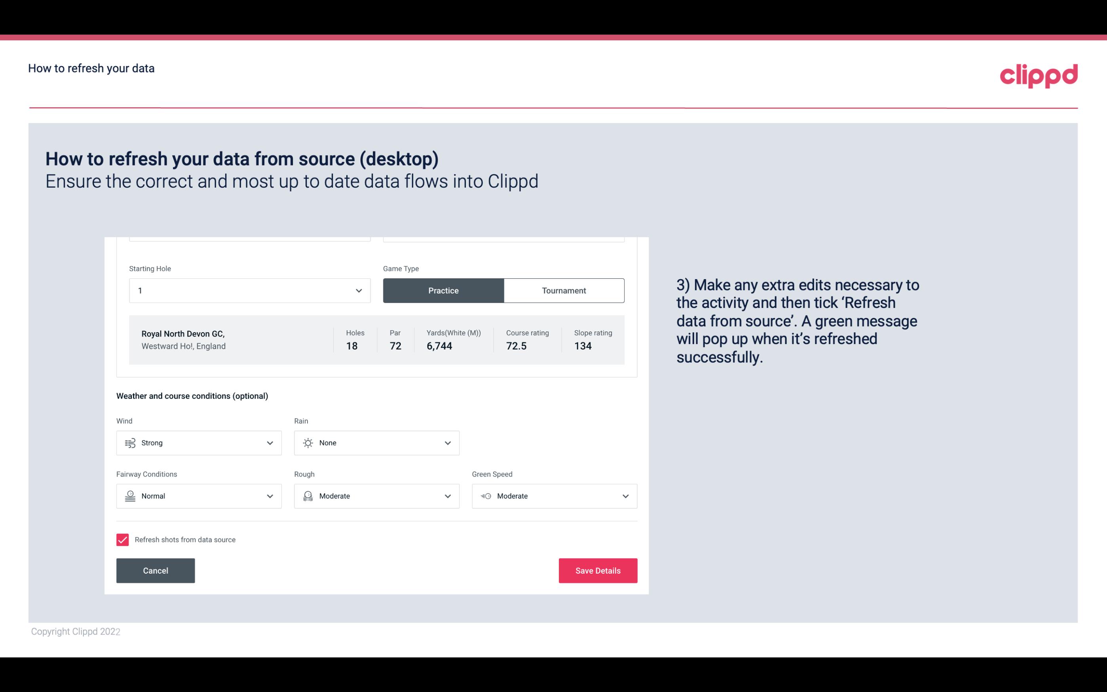Image resolution: width=1107 pixels, height=692 pixels.
Task: Click the rough condition dropdown icon
Action: click(447, 495)
